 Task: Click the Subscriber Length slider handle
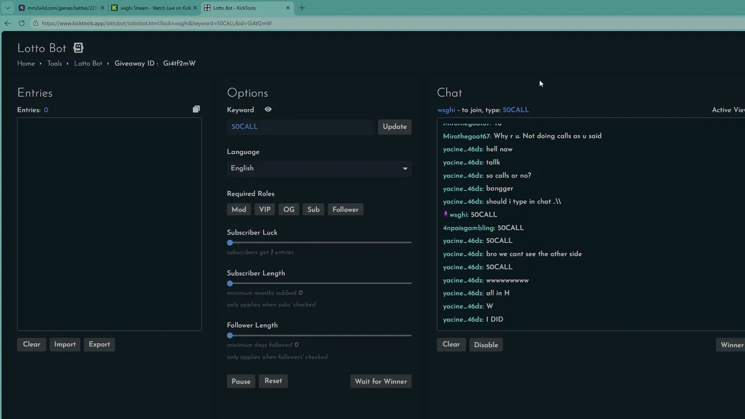coord(230,283)
